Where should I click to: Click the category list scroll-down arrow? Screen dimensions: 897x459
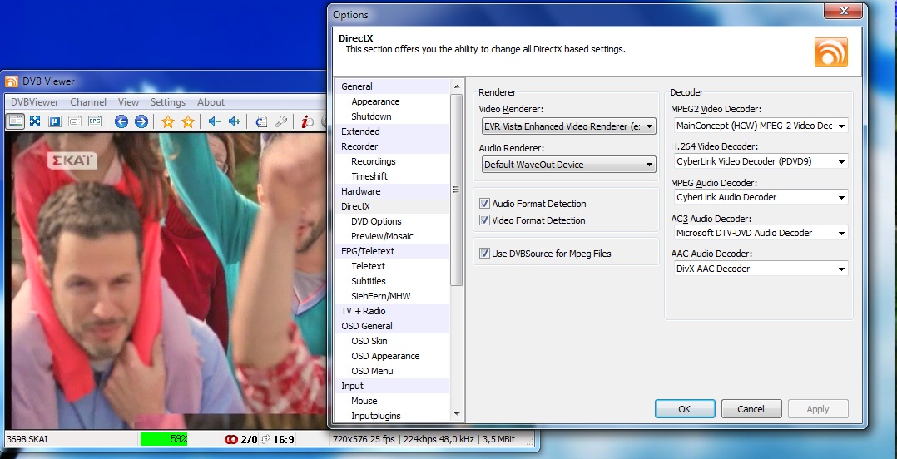coord(456,414)
